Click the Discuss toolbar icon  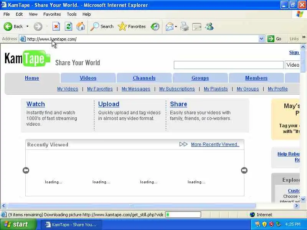tap(197, 26)
